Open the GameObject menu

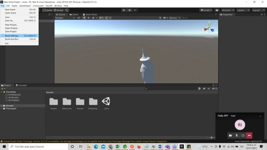(25, 6)
